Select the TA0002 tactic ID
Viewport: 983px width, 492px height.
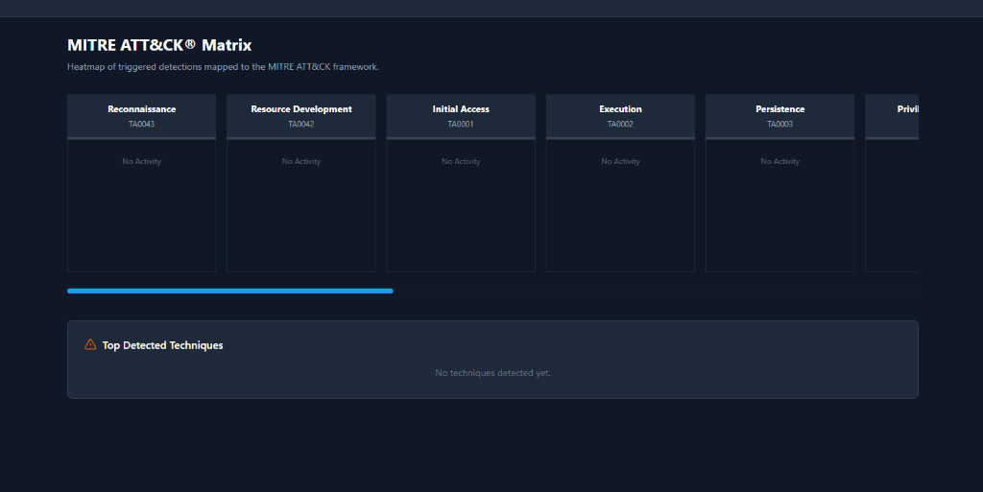point(620,125)
